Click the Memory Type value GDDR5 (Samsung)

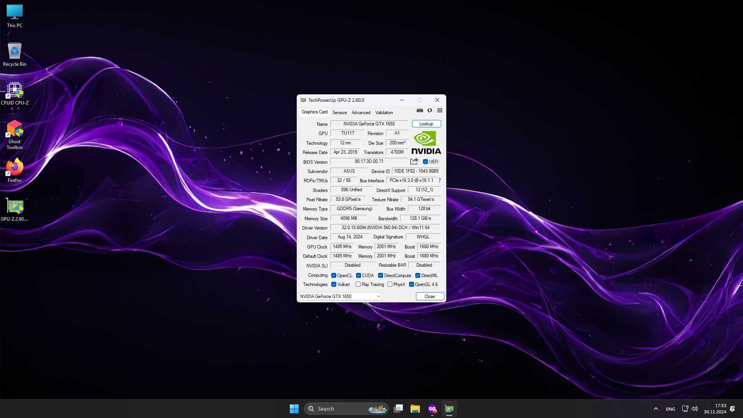(354, 209)
